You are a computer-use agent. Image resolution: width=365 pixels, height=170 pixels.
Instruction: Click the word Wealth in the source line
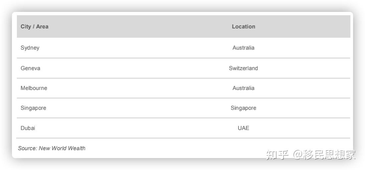77,149
